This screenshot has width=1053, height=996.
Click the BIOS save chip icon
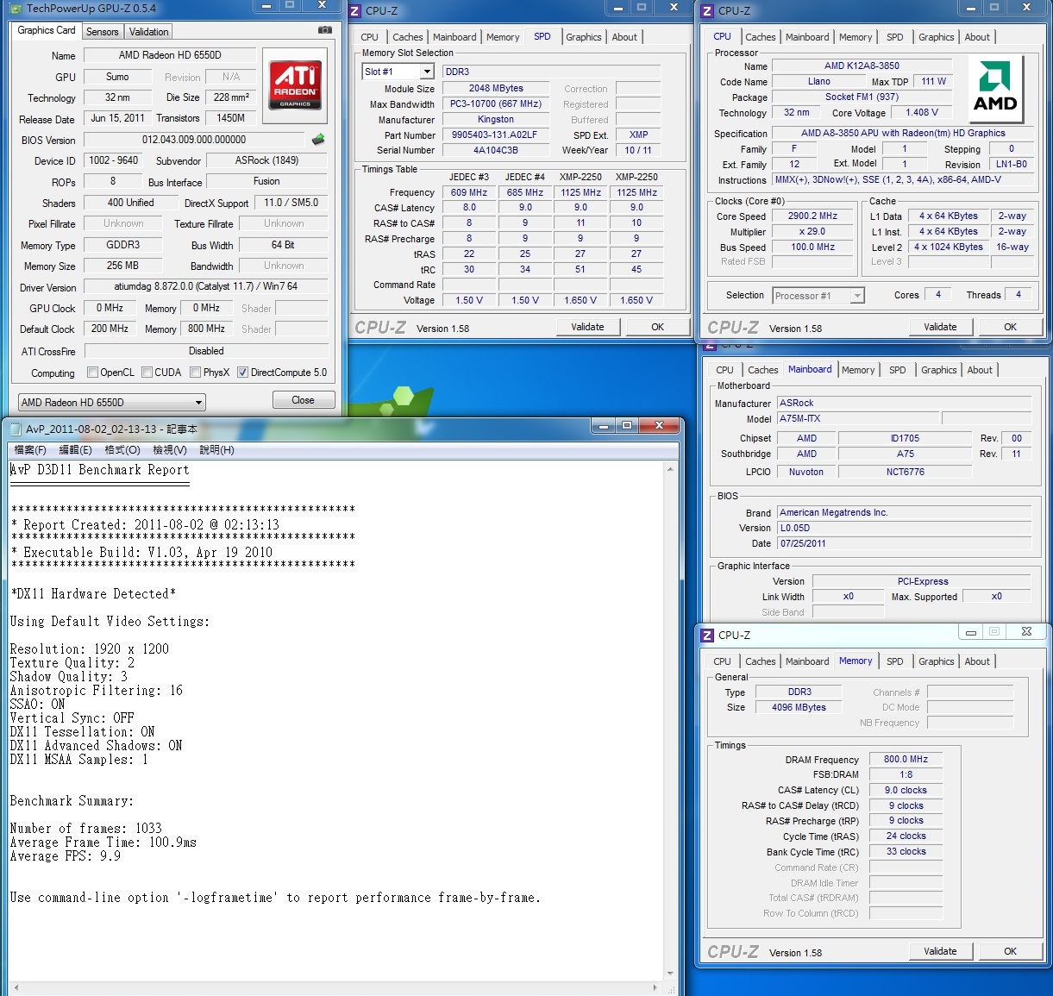[318, 140]
